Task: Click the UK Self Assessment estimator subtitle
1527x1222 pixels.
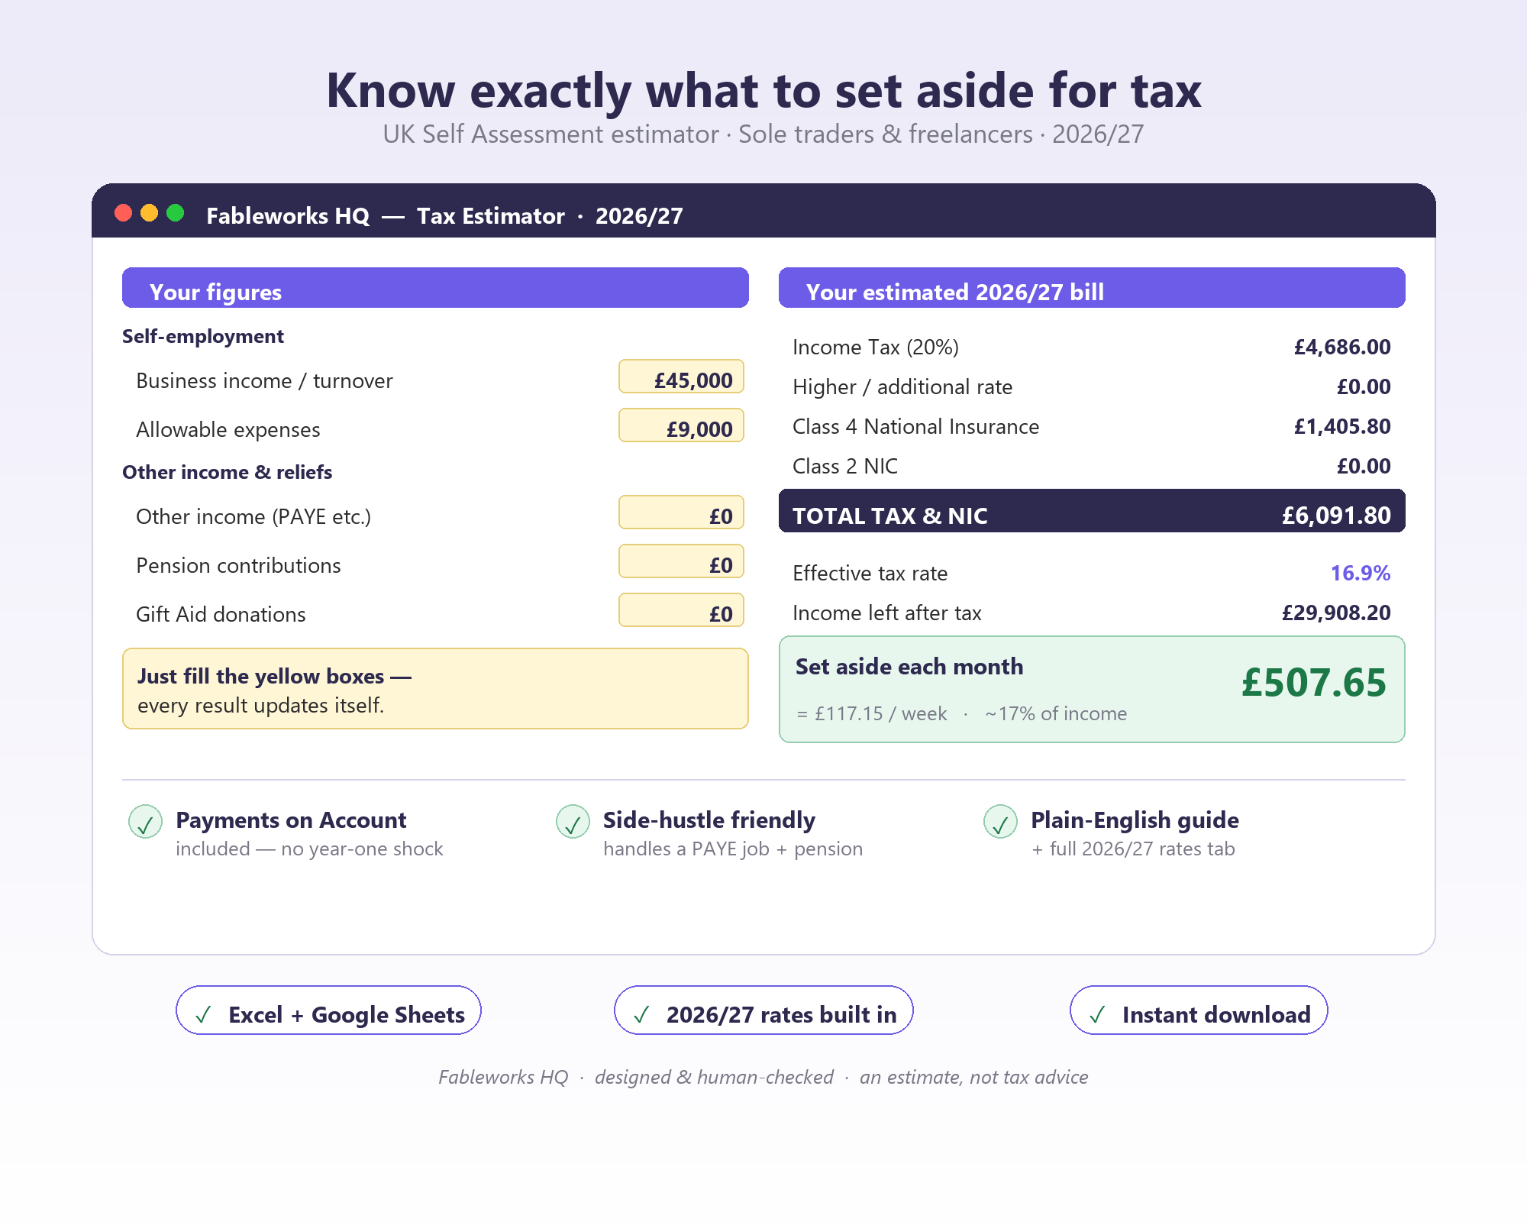Action: [763, 134]
